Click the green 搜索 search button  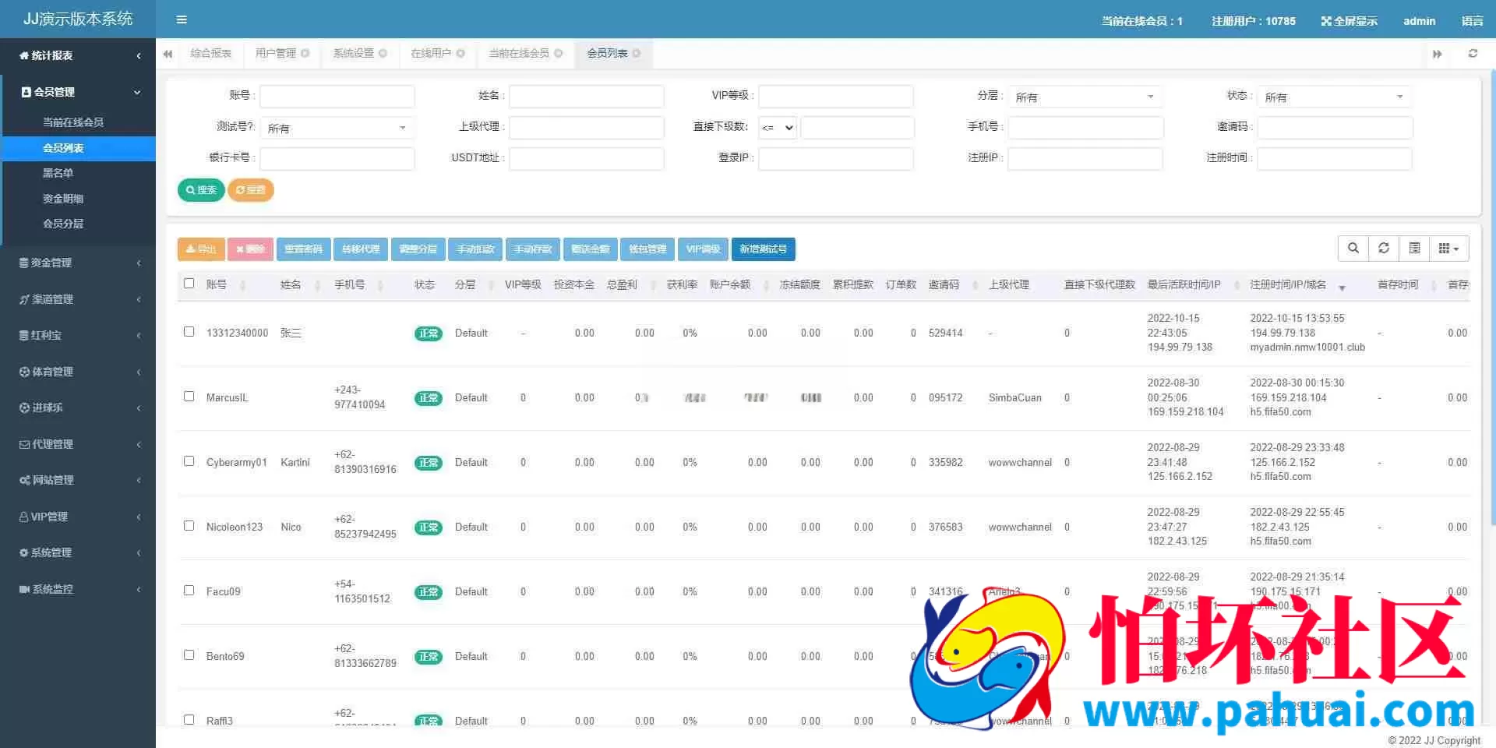201,190
